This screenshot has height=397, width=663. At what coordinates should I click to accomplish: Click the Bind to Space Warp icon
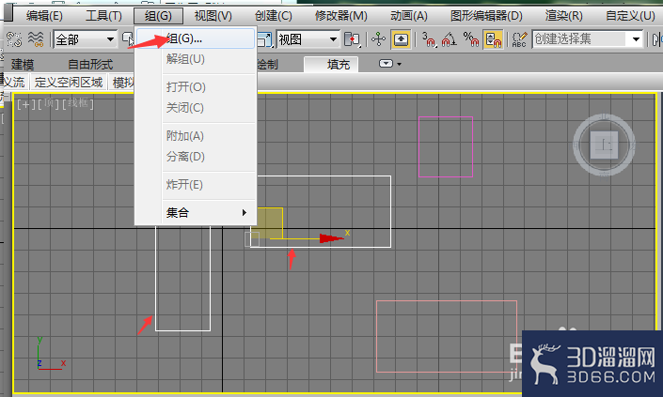[36, 39]
